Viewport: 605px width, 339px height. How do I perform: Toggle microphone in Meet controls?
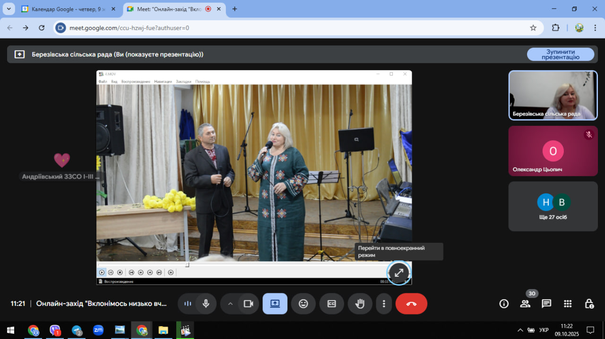(206, 304)
